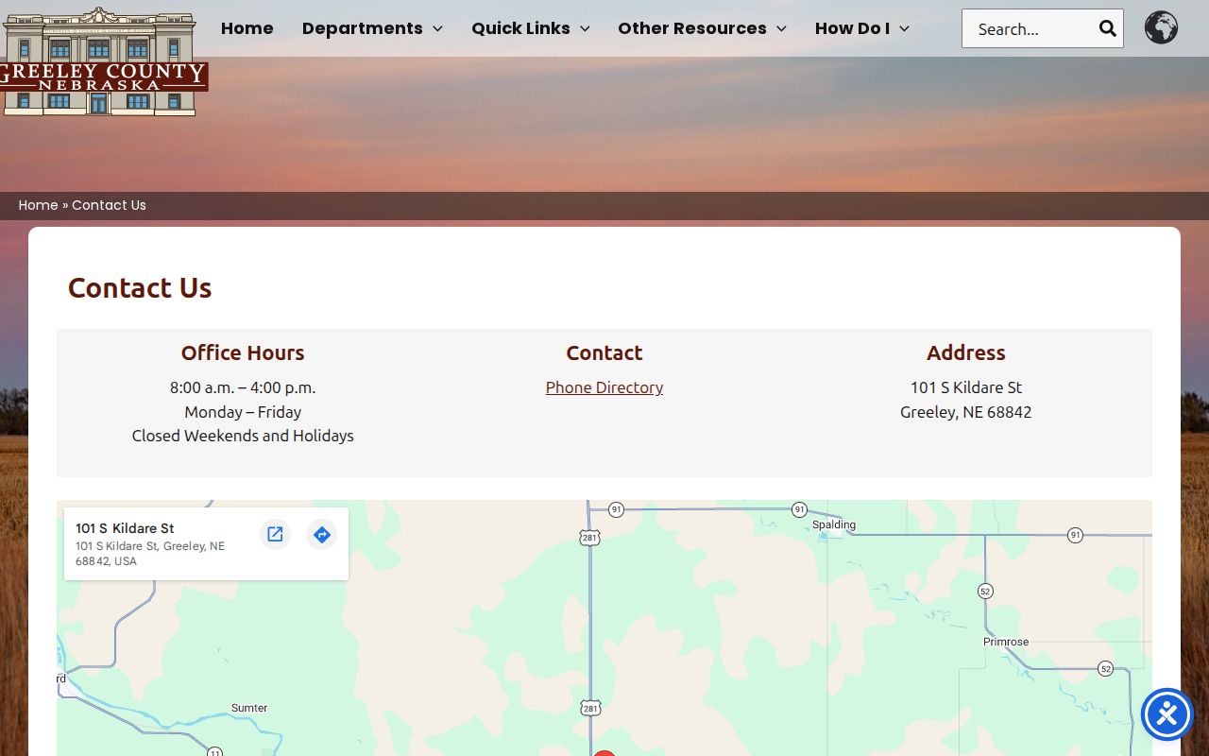Open map in new window icon
This screenshot has width=1209, height=756.
point(275,534)
